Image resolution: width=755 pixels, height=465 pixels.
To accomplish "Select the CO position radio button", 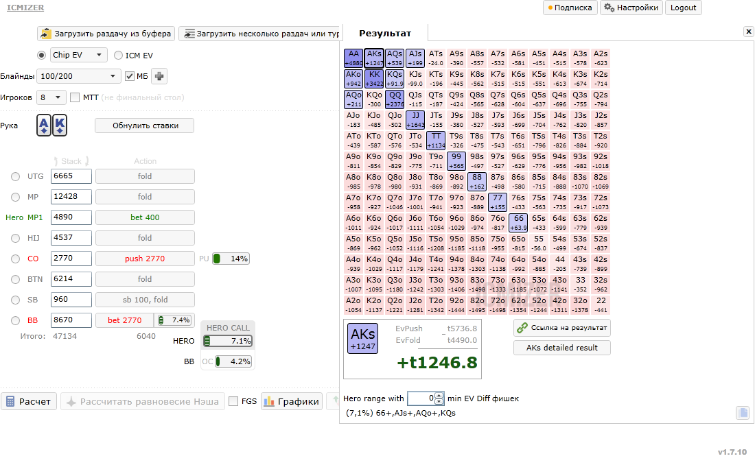I will (x=15, y=259).
